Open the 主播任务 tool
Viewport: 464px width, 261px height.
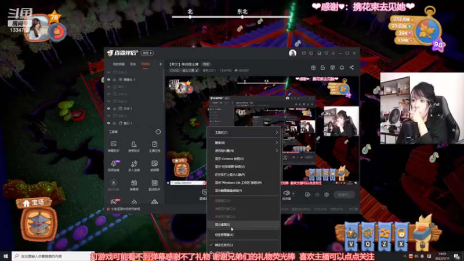pos(154,147)
